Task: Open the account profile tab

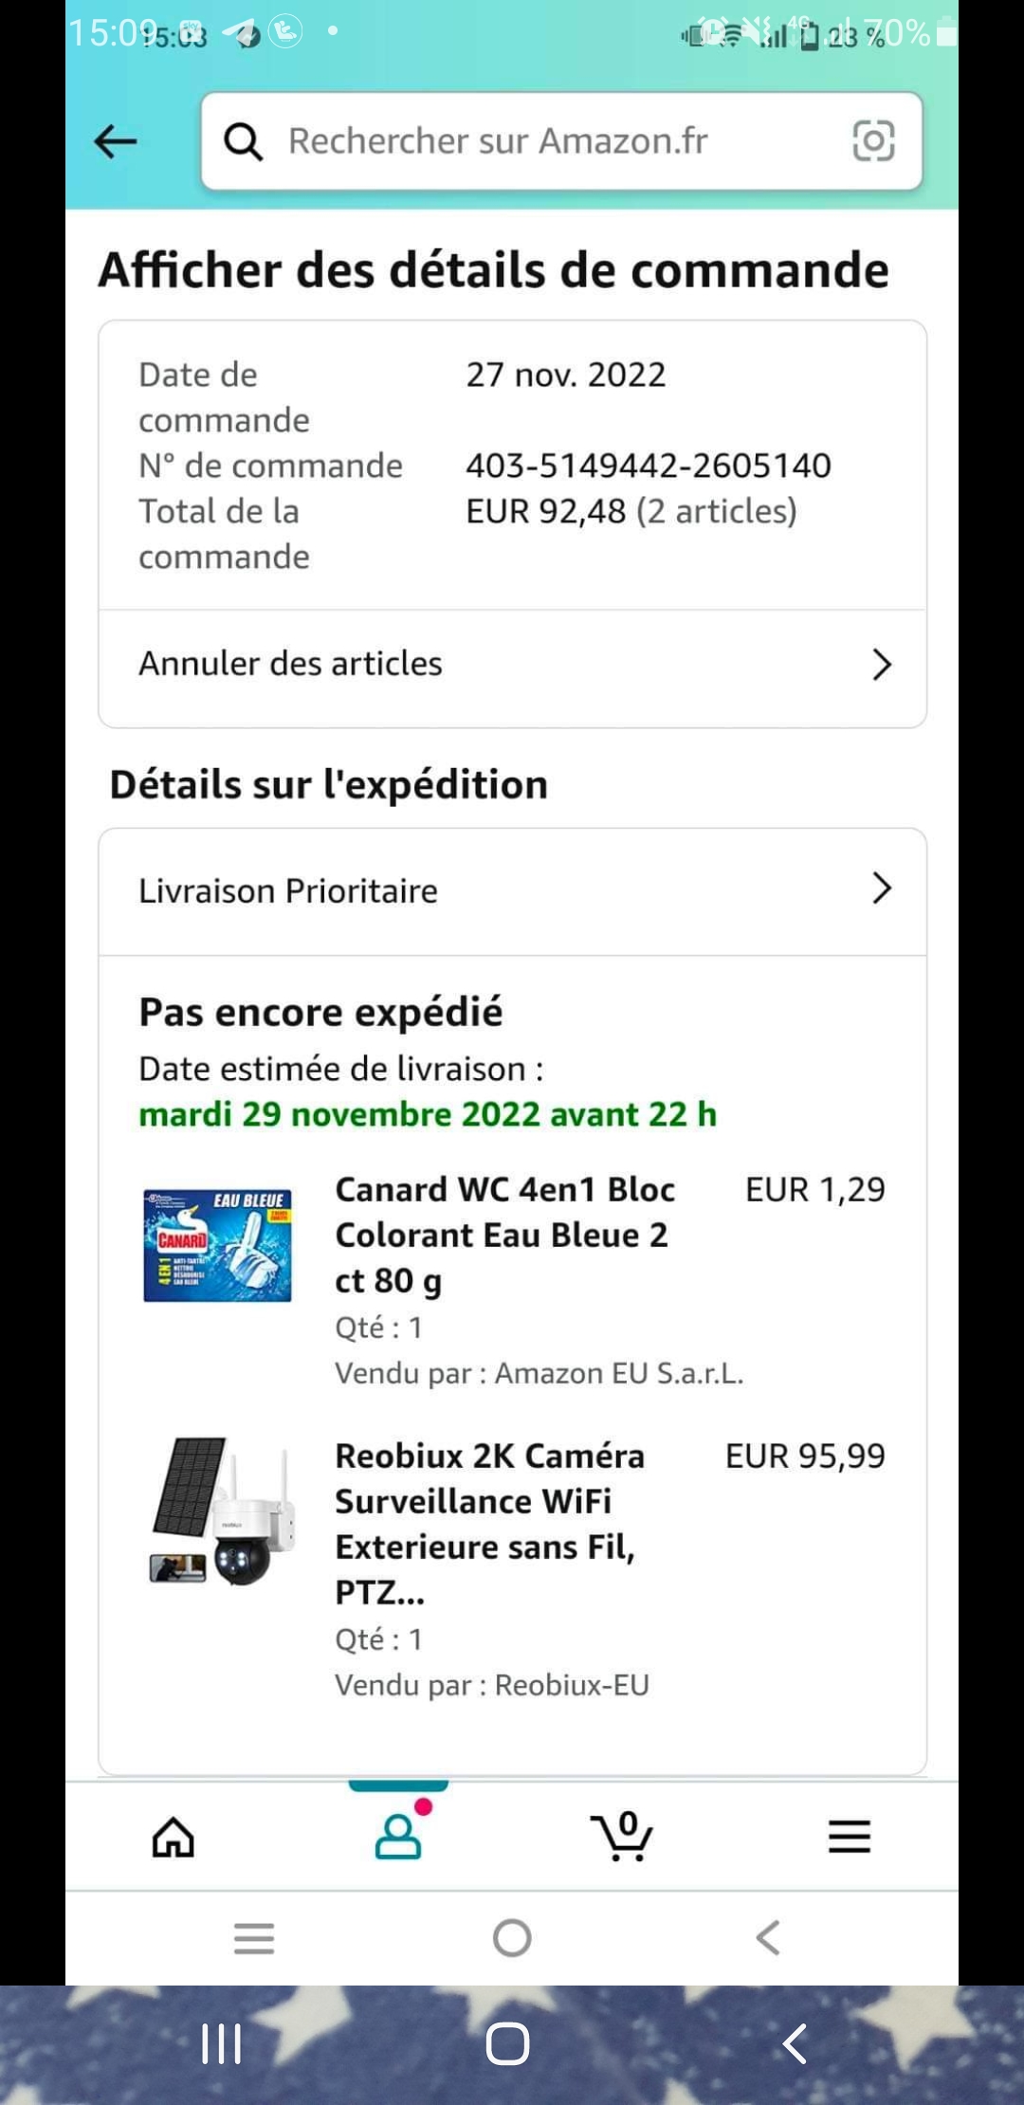Action: pos(398,1836)
